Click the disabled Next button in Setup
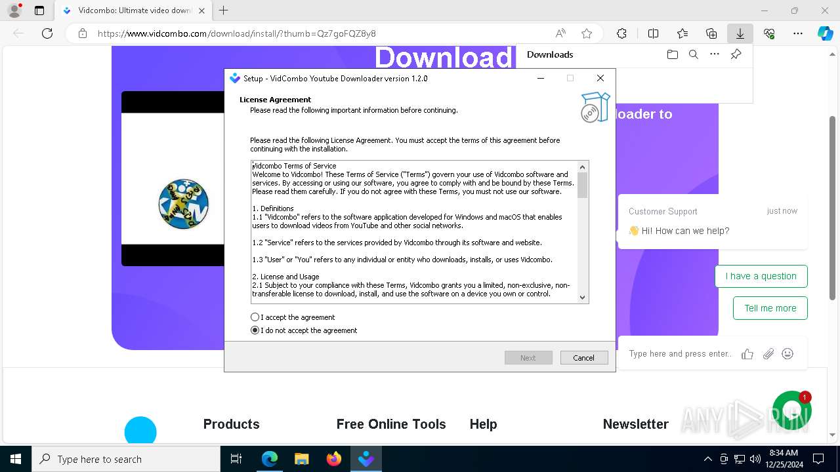The width and height of the screenshot is (840, 472). pos(528,358)
